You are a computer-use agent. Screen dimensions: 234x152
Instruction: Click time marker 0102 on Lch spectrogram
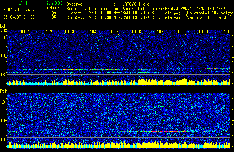48,32
